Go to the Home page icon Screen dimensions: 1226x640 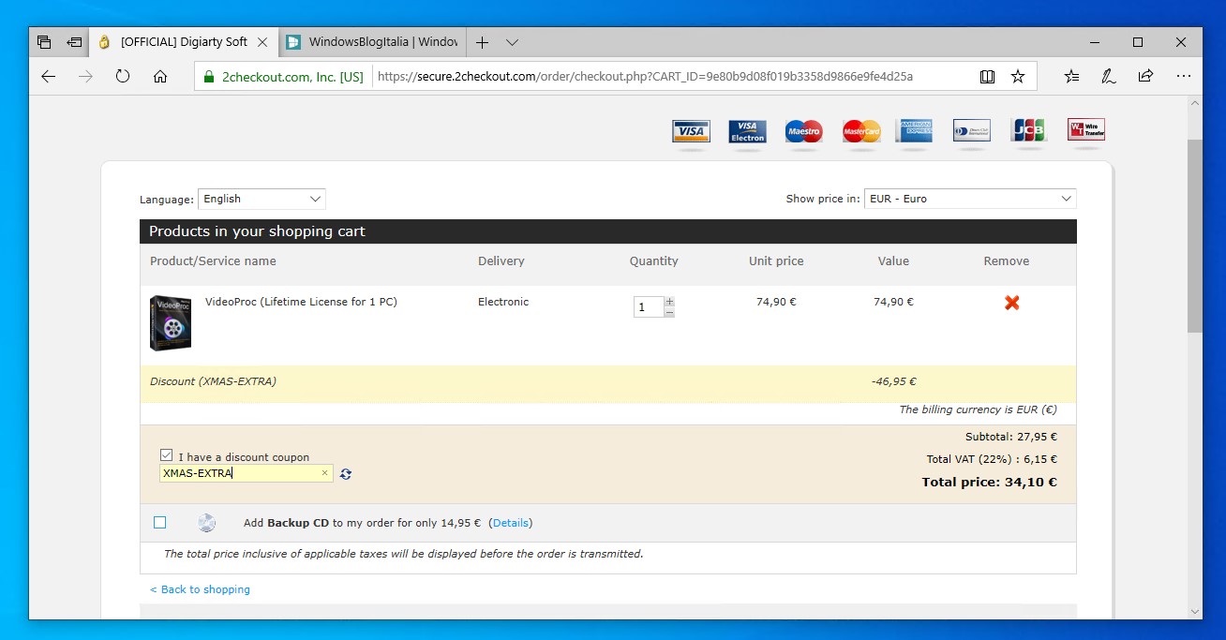pyautogui.click(x=160, y=77)
